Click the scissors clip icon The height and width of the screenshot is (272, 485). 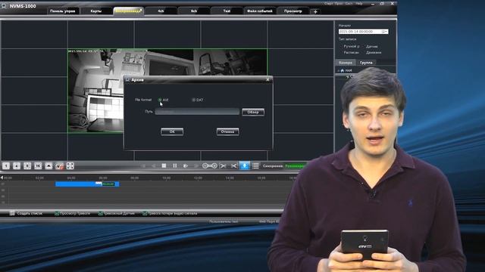234,166
